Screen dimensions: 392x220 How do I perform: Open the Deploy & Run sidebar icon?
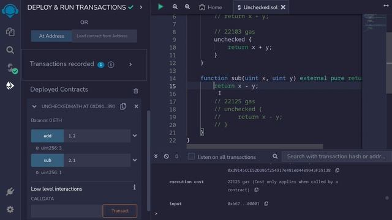(10, 86)
